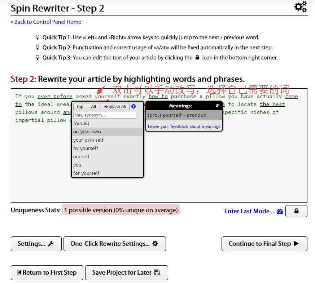The image size is (315, 284).
Task: Click the word 'locate' in article
Action: click(247, 104)
